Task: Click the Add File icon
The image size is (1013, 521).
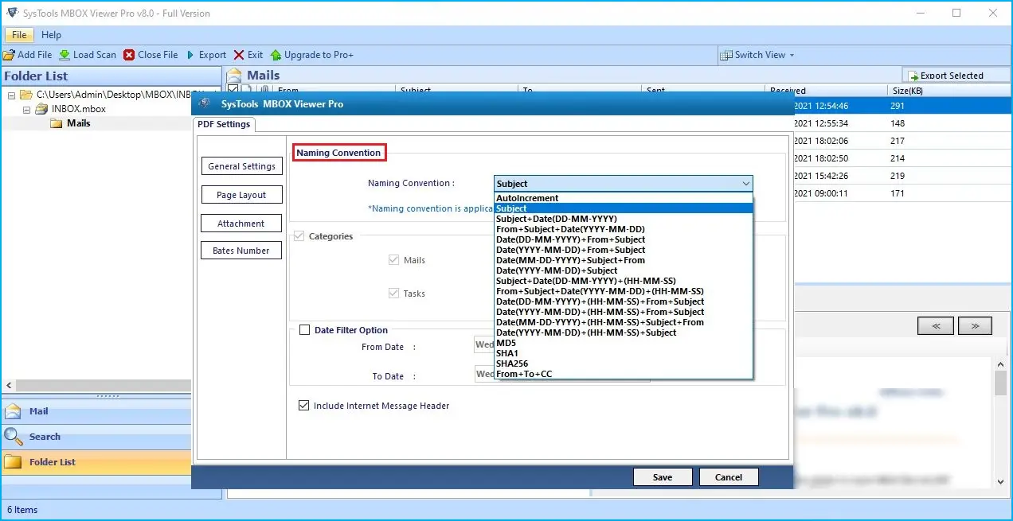Action: [11, 54]
